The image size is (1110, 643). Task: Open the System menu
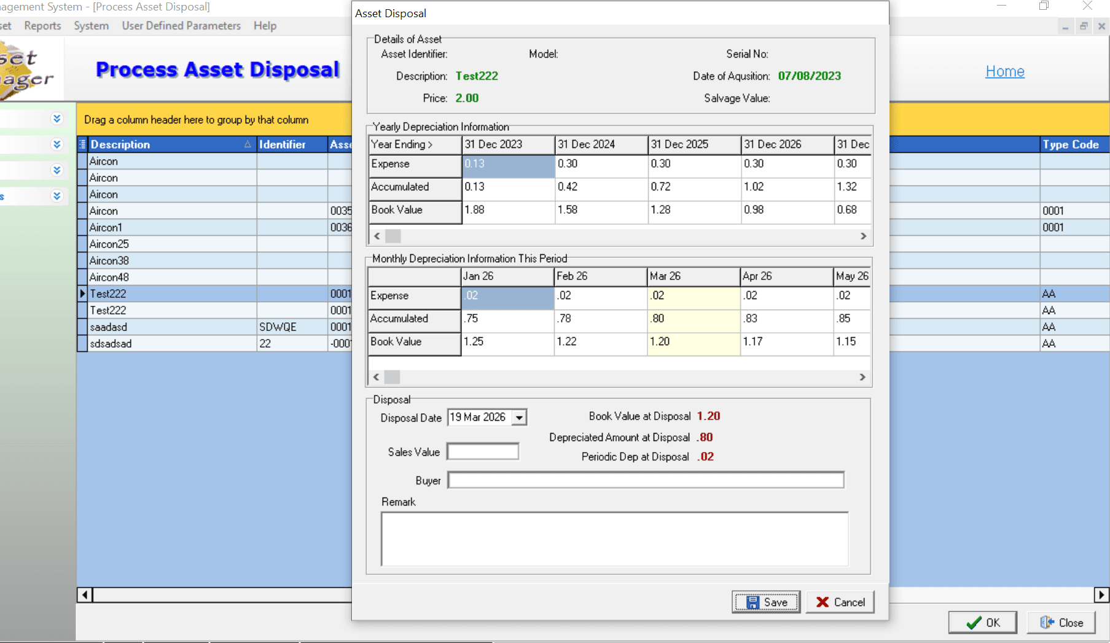point(91,26)
